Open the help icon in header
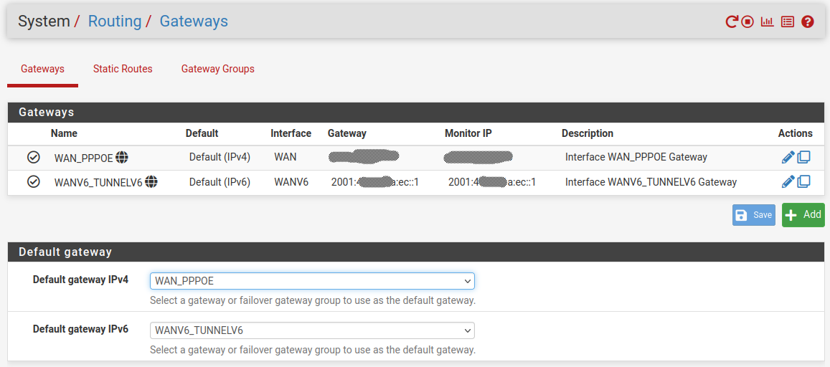 tap(808, 22)
